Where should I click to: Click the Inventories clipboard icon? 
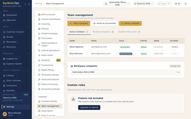(4, 86)
